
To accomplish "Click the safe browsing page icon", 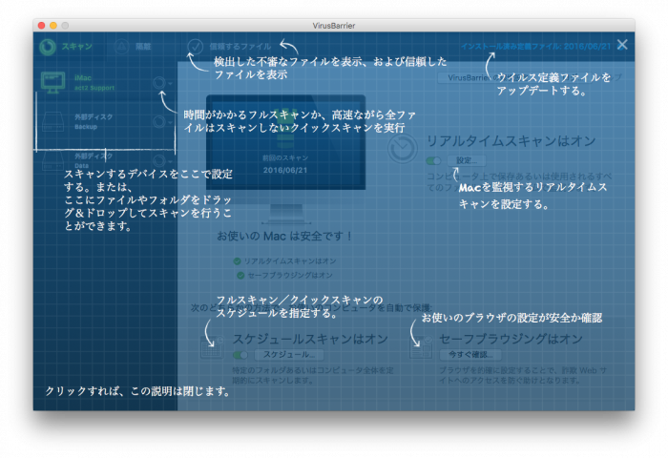I will tap(421, 347).
